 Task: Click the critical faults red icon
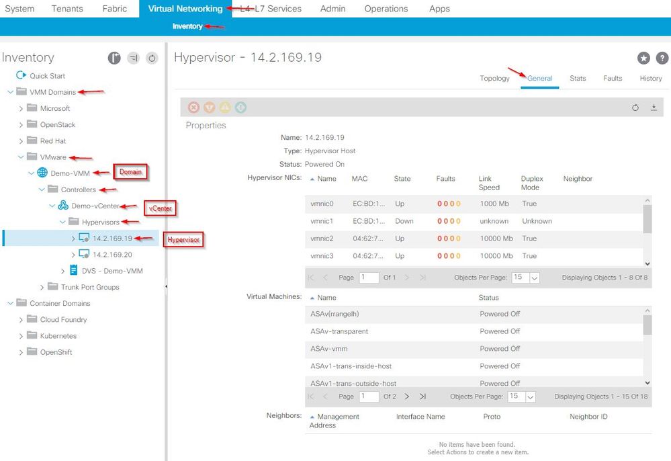pyautogui.click(x=193, y=108)
